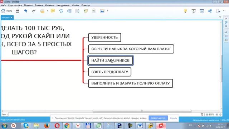Open the search magnifier in right sidebar
This screenshot has width=229, height=129.
coord(226,26)
